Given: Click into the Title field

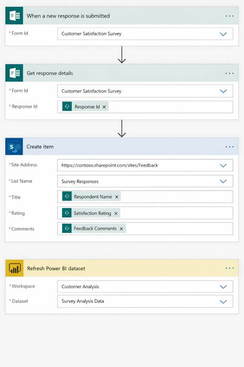Looking at the screenshot, I should pyautogui.click(x=145, y=197).
